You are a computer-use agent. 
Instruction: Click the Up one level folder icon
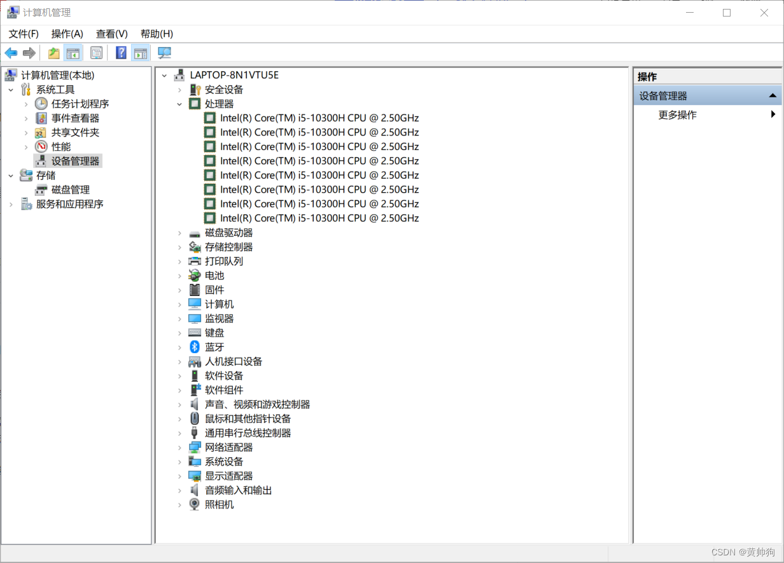click(54, 53)
